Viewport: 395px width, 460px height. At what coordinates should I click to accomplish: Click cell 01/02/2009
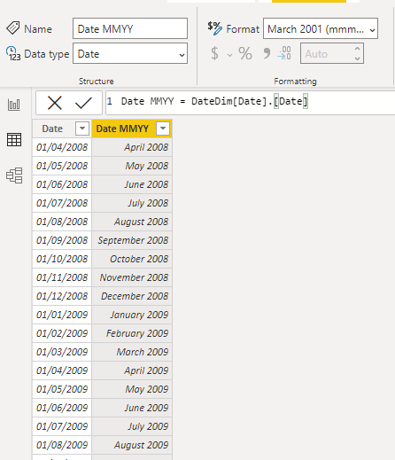click(62, 333)
